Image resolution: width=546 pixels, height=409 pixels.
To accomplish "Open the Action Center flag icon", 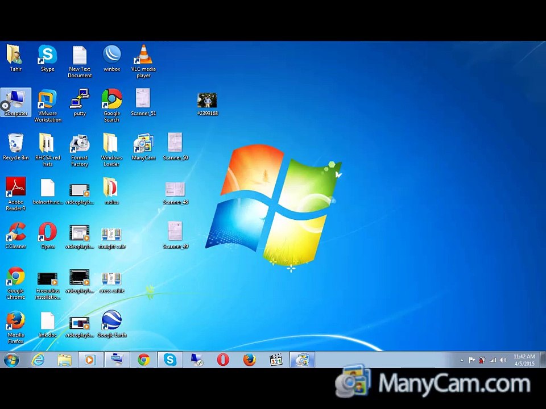I will (472, 360).
